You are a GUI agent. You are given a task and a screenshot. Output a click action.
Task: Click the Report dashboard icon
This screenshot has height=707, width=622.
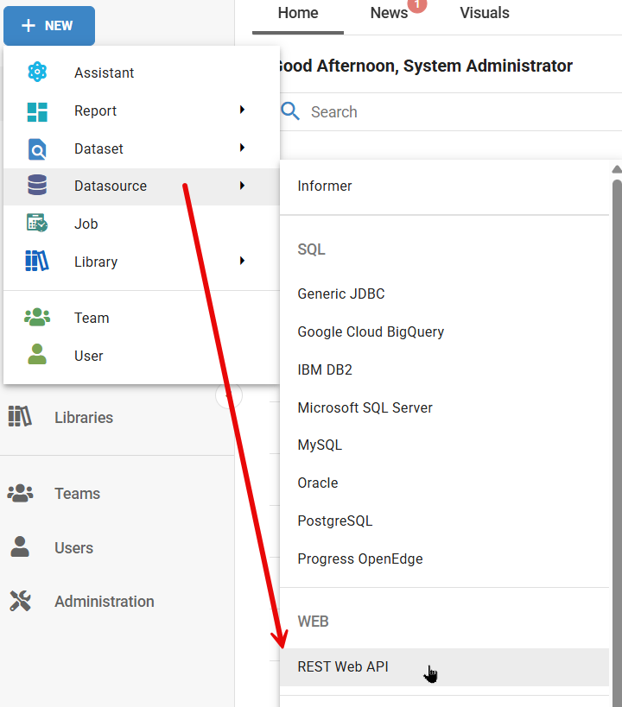coord(37,111)
